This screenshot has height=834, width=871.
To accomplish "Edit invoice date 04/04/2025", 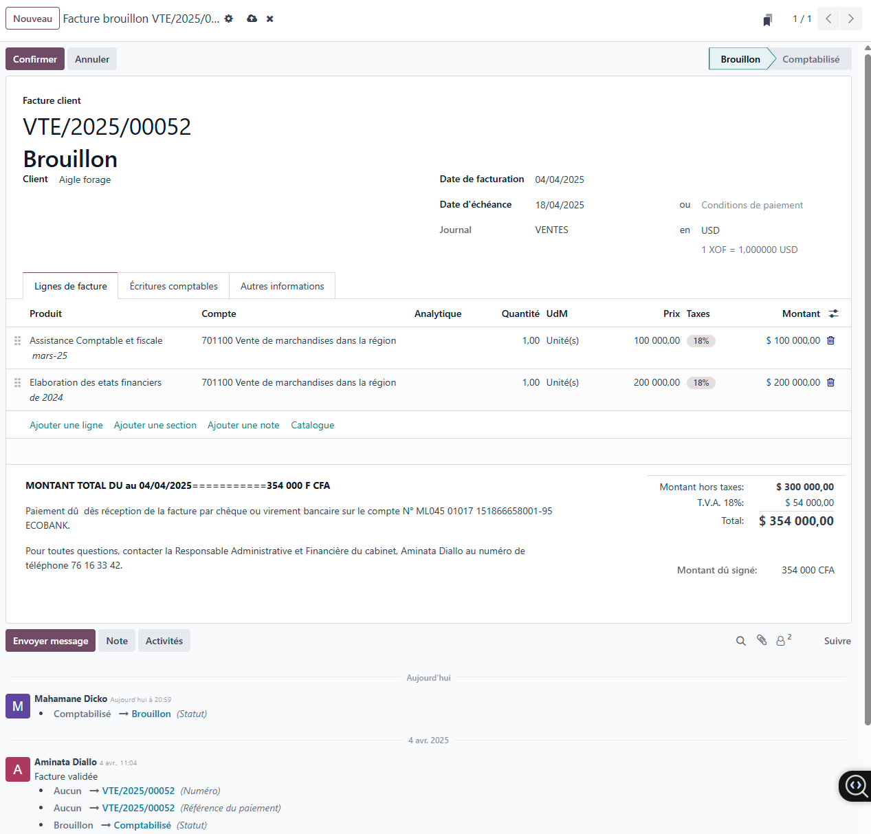I will coord(560,179).
